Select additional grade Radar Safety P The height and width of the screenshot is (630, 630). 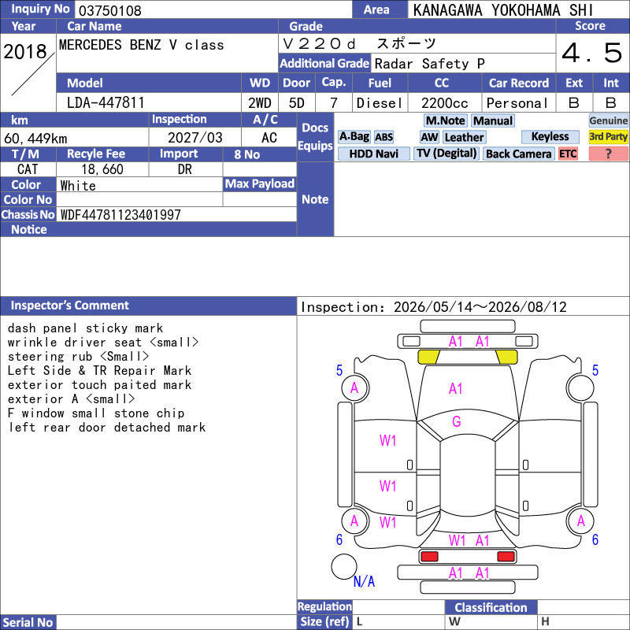coord(429,64)
